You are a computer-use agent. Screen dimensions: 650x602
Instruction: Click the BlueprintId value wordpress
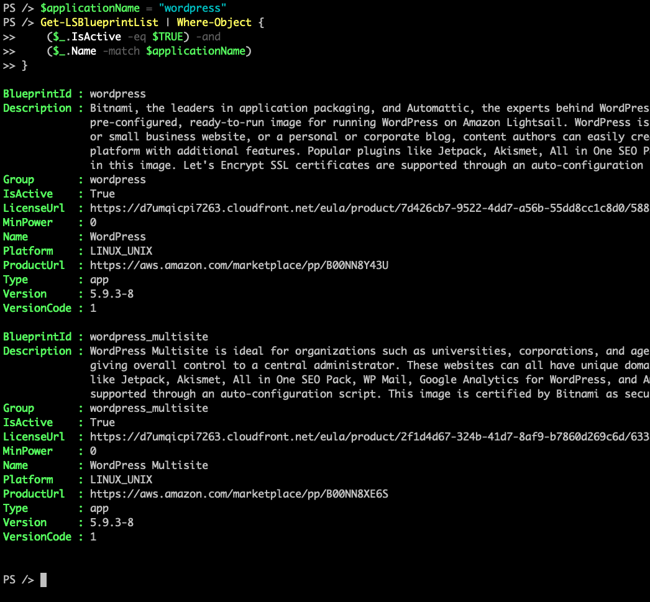pos(117,93)
